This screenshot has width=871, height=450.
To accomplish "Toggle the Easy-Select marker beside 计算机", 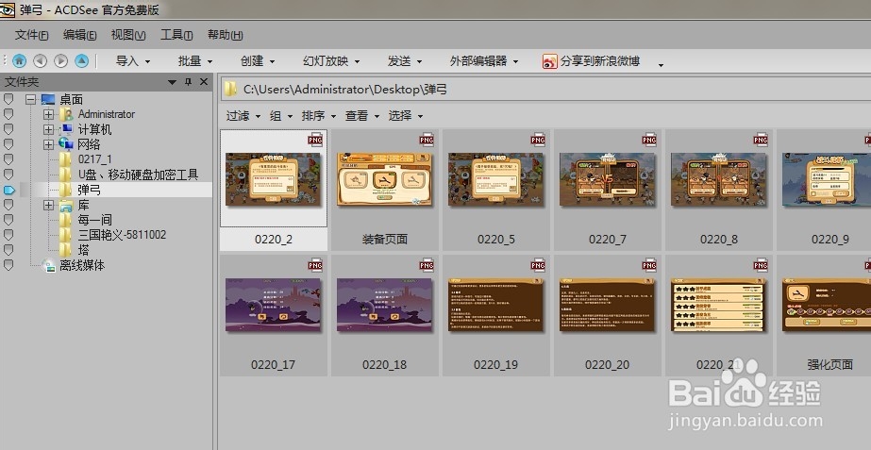I will point(8,129).
